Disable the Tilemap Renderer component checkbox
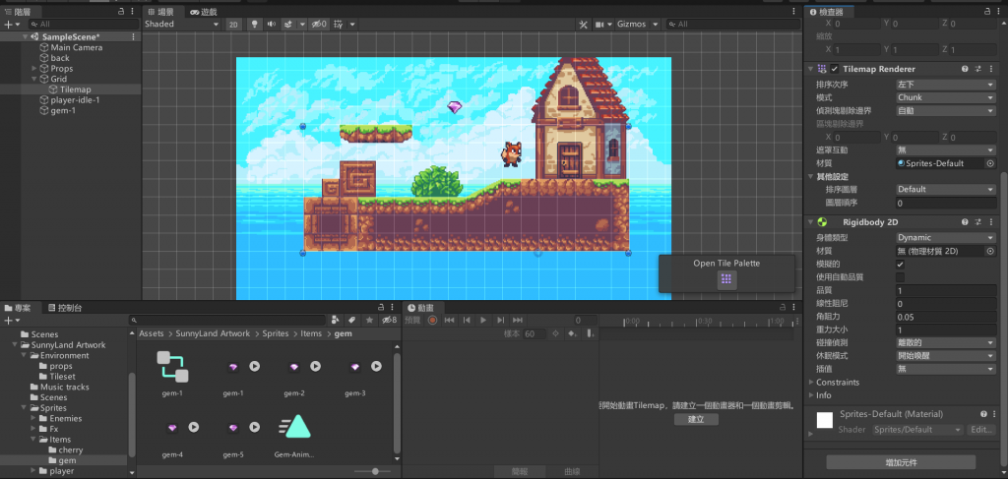Viewport: 1008px width, 479px height. (835, 69)
